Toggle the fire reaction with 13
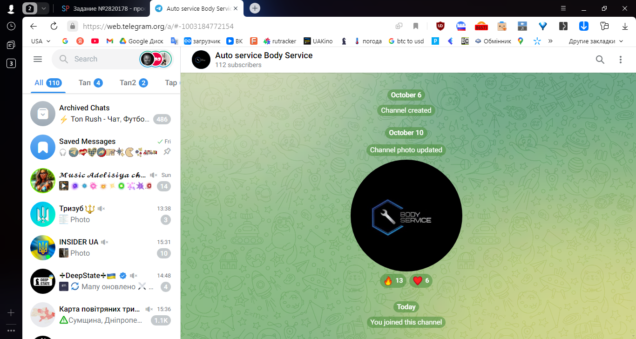 click(393, 280)
